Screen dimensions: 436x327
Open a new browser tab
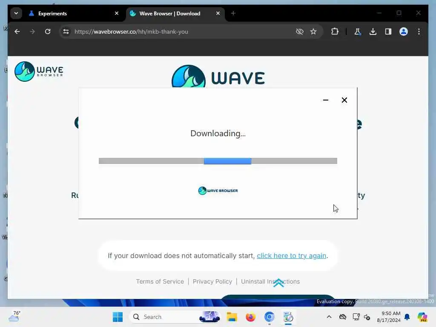(x=233, y=13)
